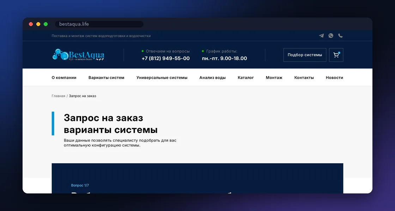
Task: Open the Каталог menu item
Action: (x=245, y=78)
